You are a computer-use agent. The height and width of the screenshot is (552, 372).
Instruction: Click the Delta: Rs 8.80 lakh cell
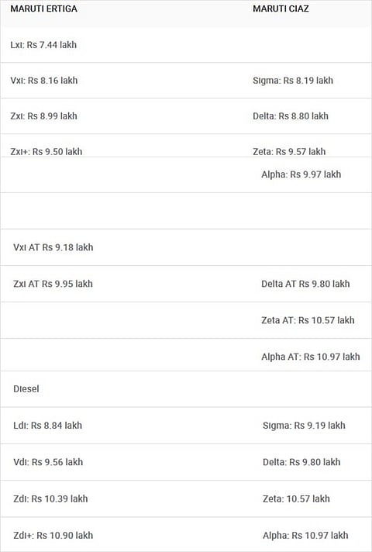pyautogui.click(x=291, y=116)
